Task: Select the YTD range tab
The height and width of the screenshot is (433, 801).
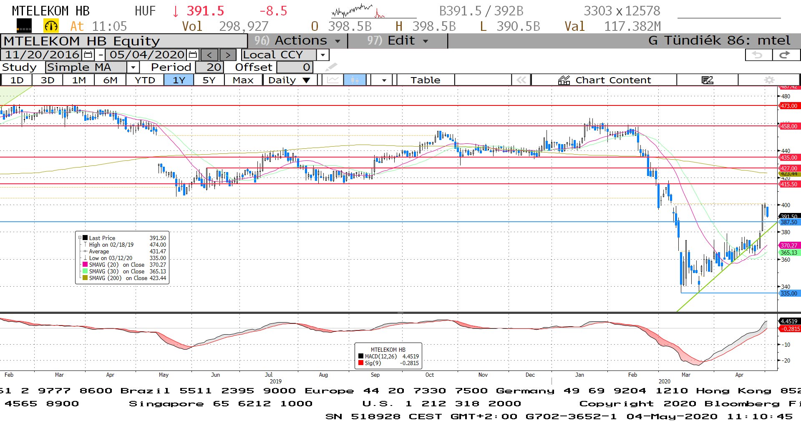Action: pyautogui.click(x=145, y=80)
